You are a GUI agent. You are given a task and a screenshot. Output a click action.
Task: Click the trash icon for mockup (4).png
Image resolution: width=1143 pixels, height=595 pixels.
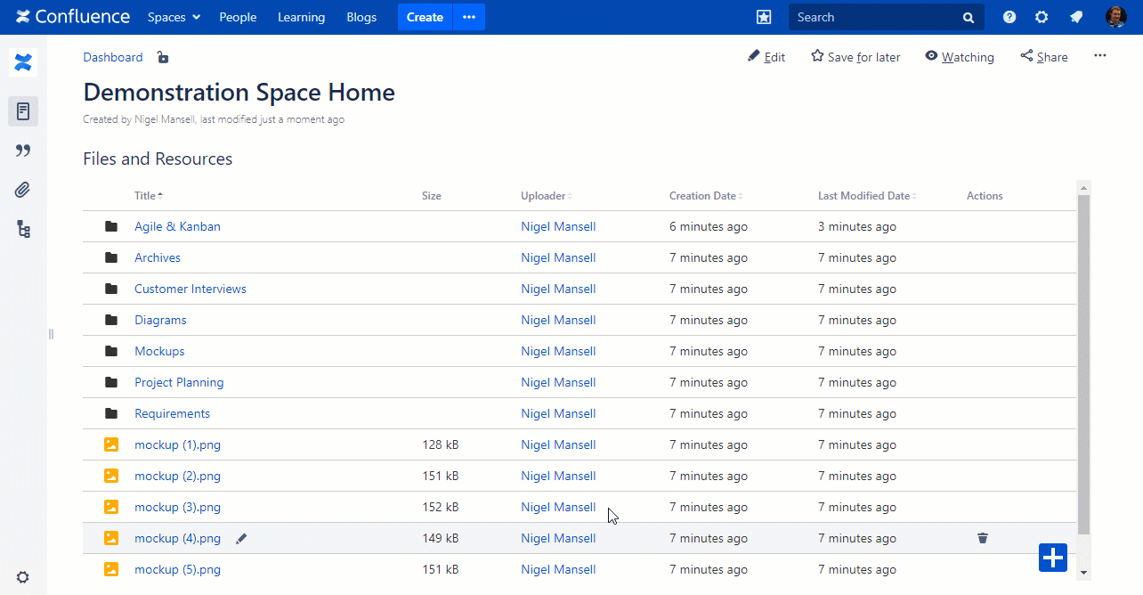[x=982, y=538]
